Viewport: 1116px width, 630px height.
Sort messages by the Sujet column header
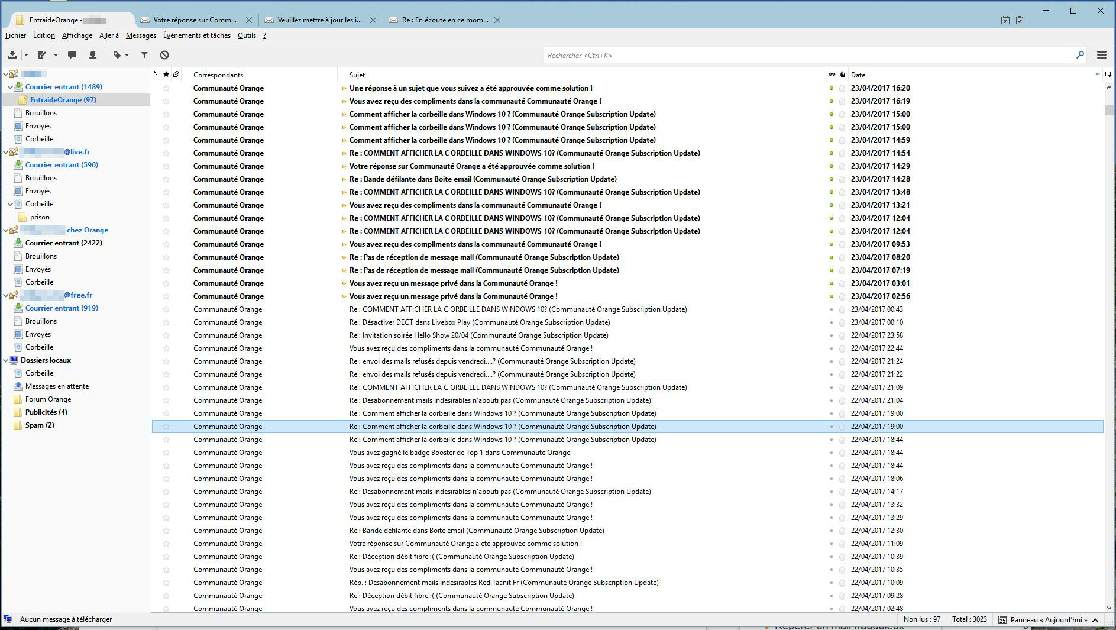click(x=357, y=75)
